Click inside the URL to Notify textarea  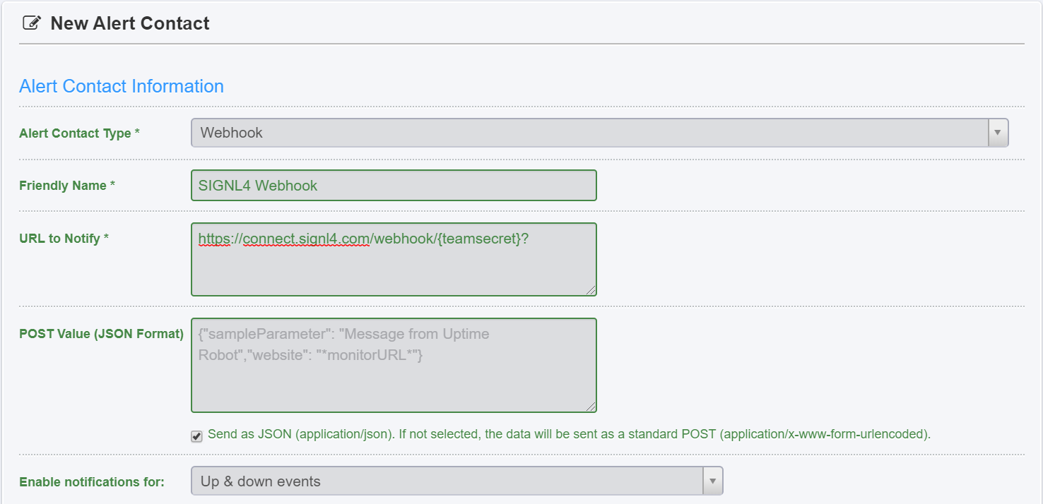pos(394,259)
